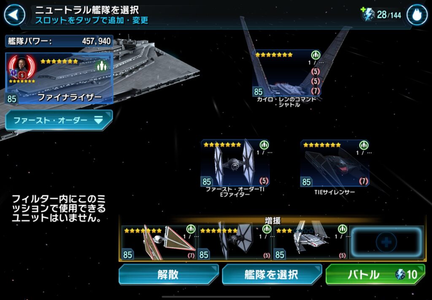Start the バトル button costing 10 energy
The image size is (432, 300).
pyautogui.click(x=375, y=274)
